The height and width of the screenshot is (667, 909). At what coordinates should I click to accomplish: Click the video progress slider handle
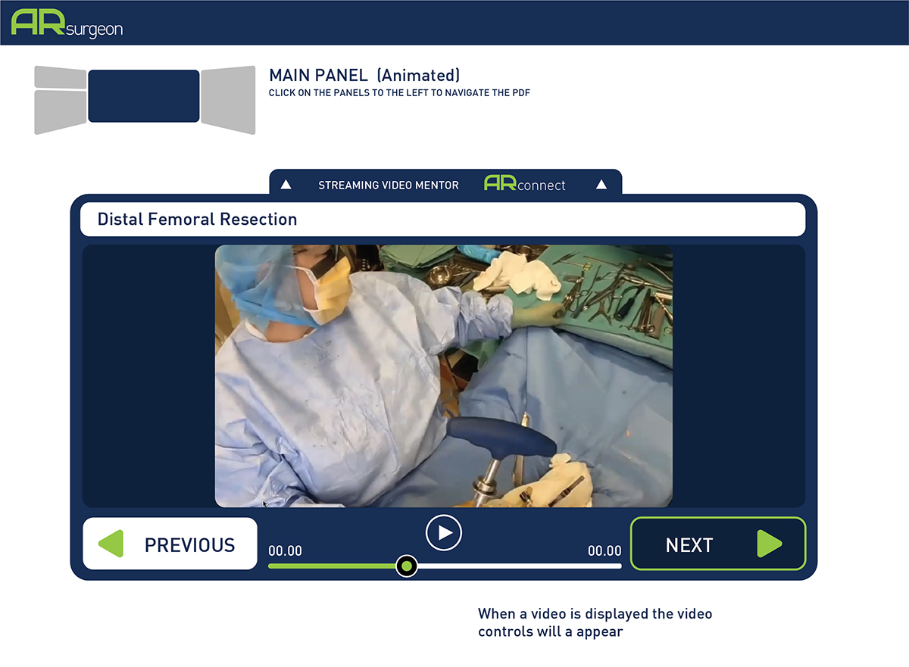click(x=408, y=566)
